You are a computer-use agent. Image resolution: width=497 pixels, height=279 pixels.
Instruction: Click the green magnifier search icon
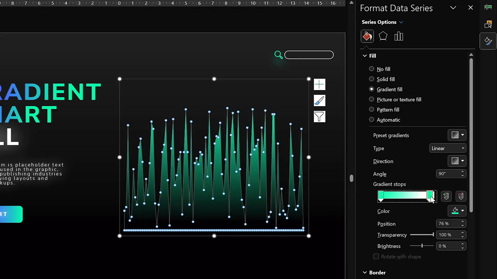(278, 55)
